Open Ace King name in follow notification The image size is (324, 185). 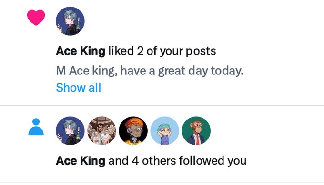pyautogui.click(x=81, y=161)
